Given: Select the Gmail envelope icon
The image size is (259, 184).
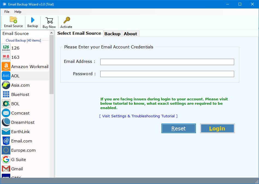Looking at the screenshot, I should tap(6, 169).
